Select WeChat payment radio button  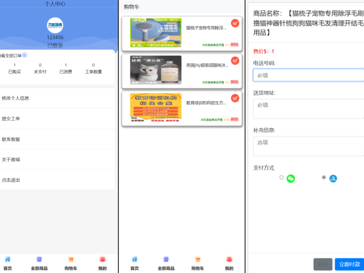tap(281, 177)
